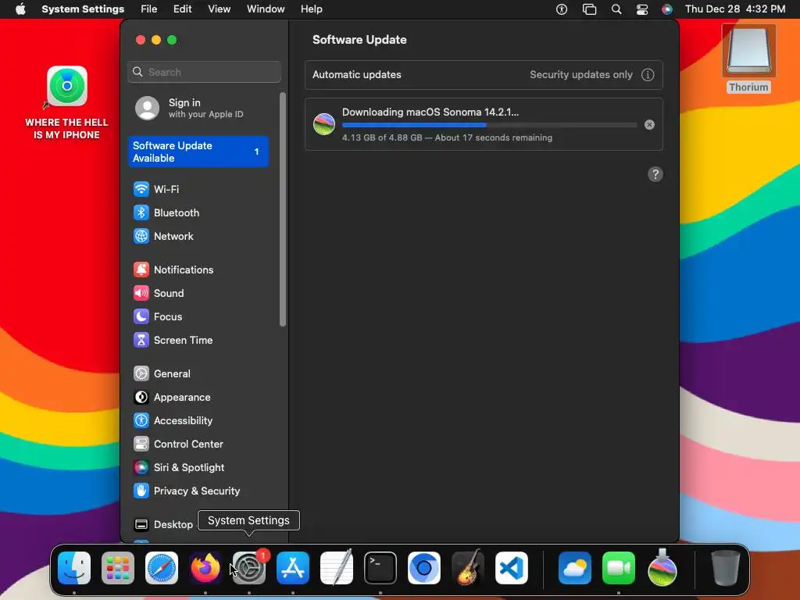This screenshot has height=600, width=800.
Task: Activate Siri from menu bar
Action: [x=667, y=9]
